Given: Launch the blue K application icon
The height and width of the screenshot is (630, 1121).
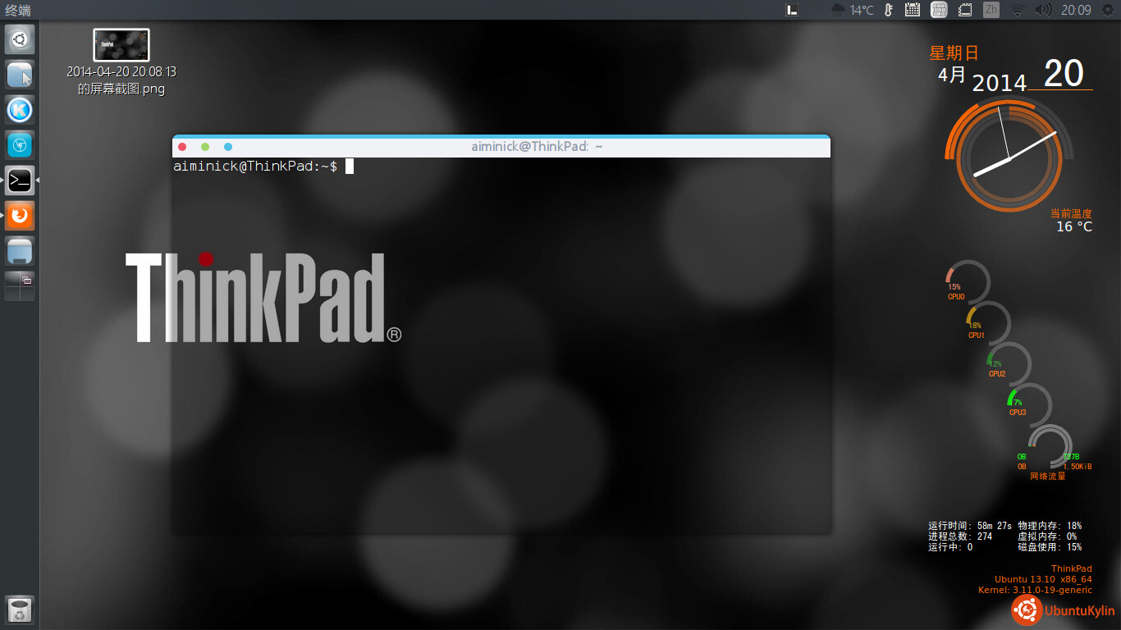Looking at the screenshot, I should [x=20, y=110].
